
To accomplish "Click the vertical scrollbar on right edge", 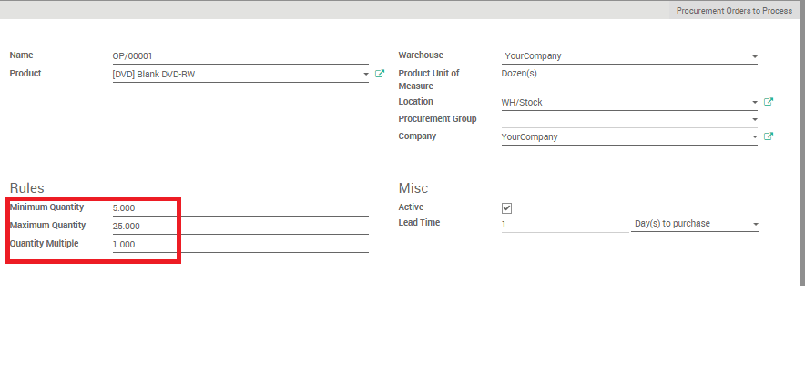I will click(x=800, y=146).
